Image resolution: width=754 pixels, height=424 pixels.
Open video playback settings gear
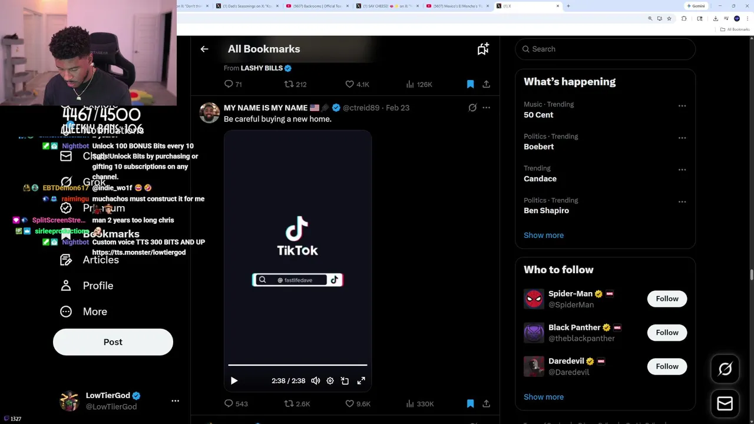[x=330, y=381]
